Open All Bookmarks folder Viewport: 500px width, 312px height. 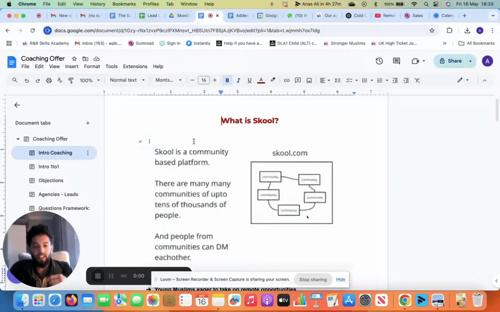(x=477, y=43)
